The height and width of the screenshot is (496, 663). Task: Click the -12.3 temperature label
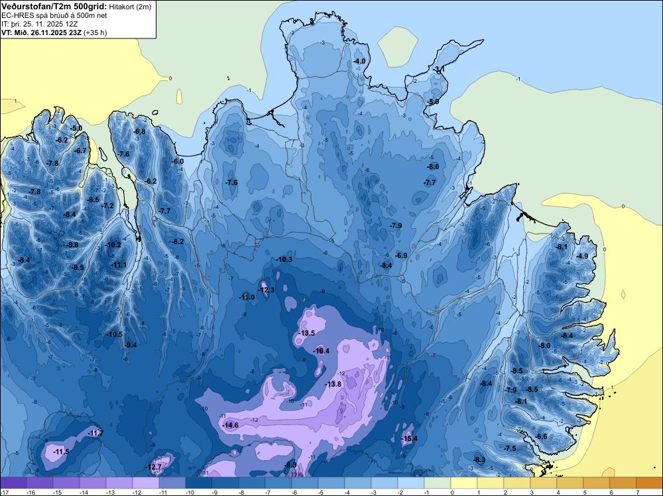267,290
